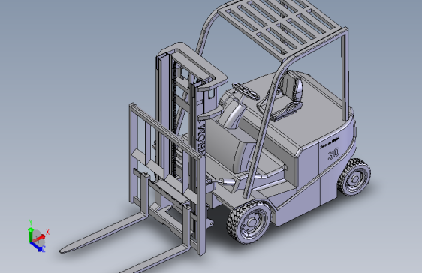
Task: Pick the rear steer wheel of the forklift
Action: point(354,177)
